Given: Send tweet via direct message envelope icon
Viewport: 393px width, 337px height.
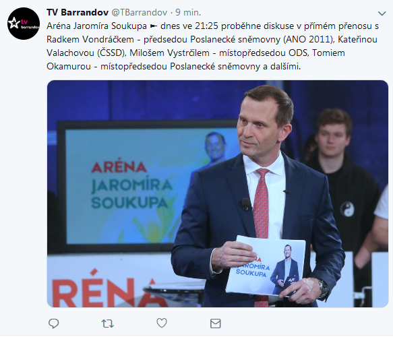Looking at the screenshot, I should coord(215,324).
